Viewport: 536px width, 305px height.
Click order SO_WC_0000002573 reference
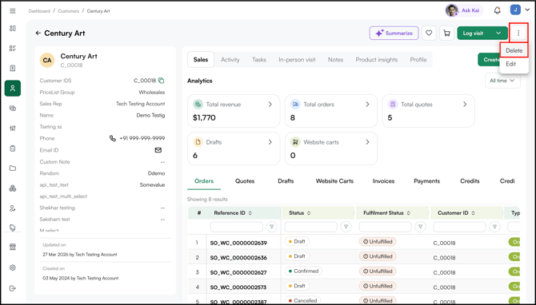point(238,287)
